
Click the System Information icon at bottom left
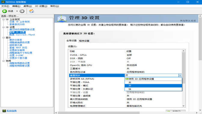pos(4,111)
